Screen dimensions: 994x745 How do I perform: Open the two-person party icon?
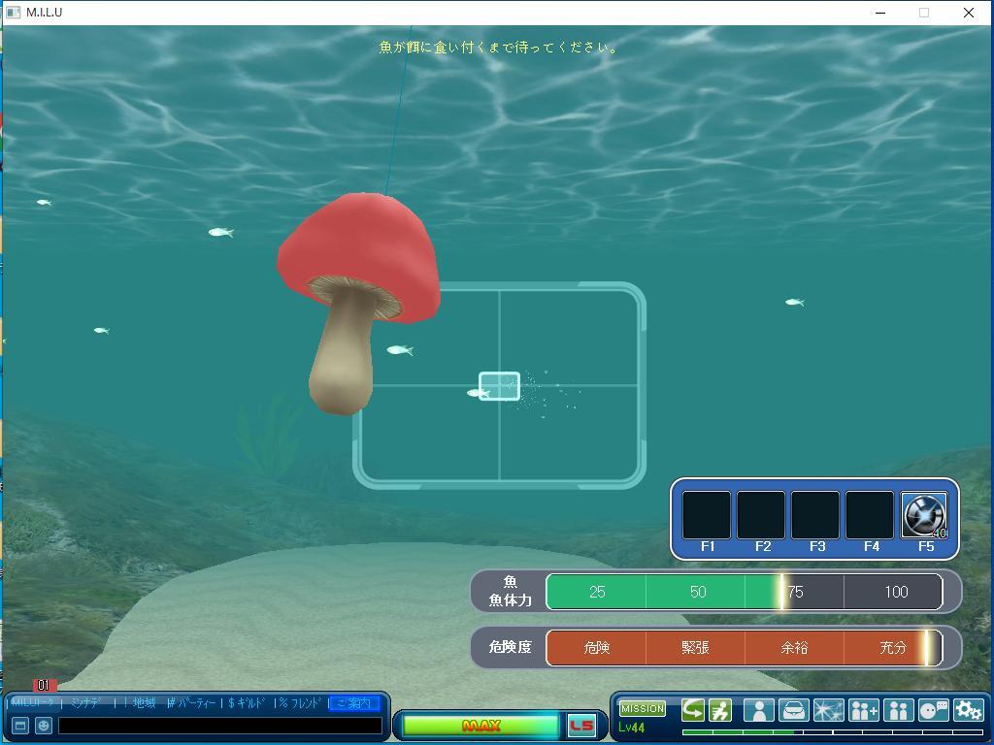pos(898,710)
